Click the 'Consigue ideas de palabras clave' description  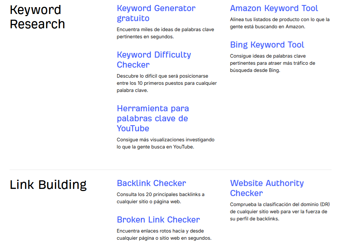coord(272,63)
